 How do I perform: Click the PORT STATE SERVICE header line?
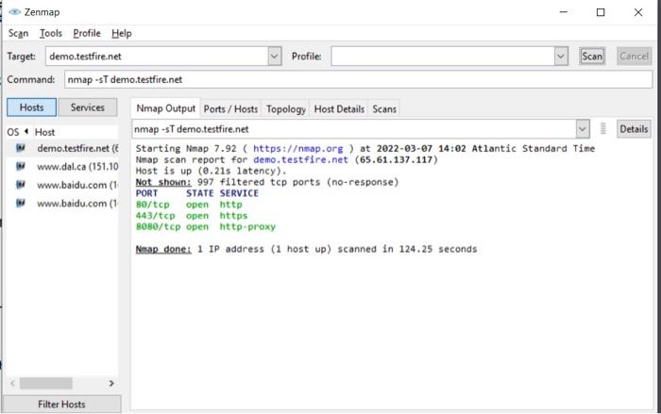point(197,193)
